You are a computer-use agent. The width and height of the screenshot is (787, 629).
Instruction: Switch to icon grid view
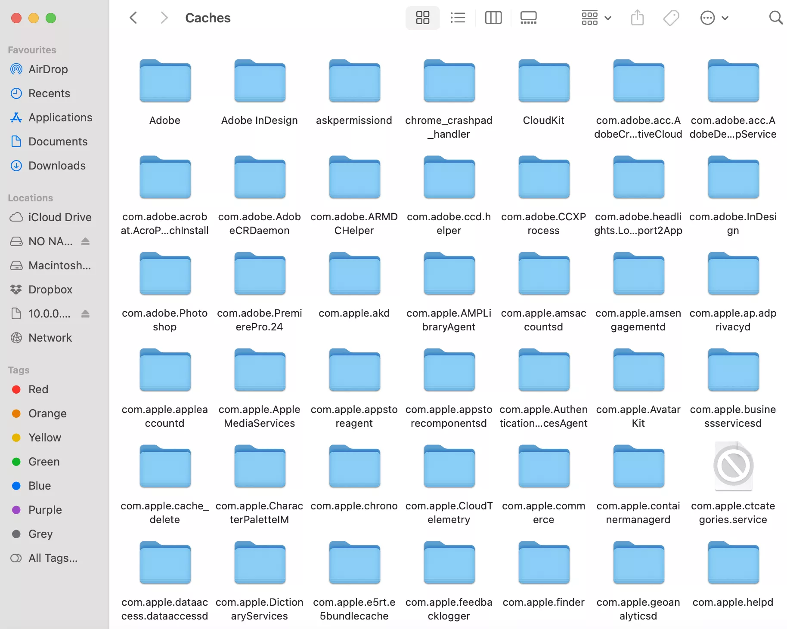pyautogui.click(x=423, y=18)
